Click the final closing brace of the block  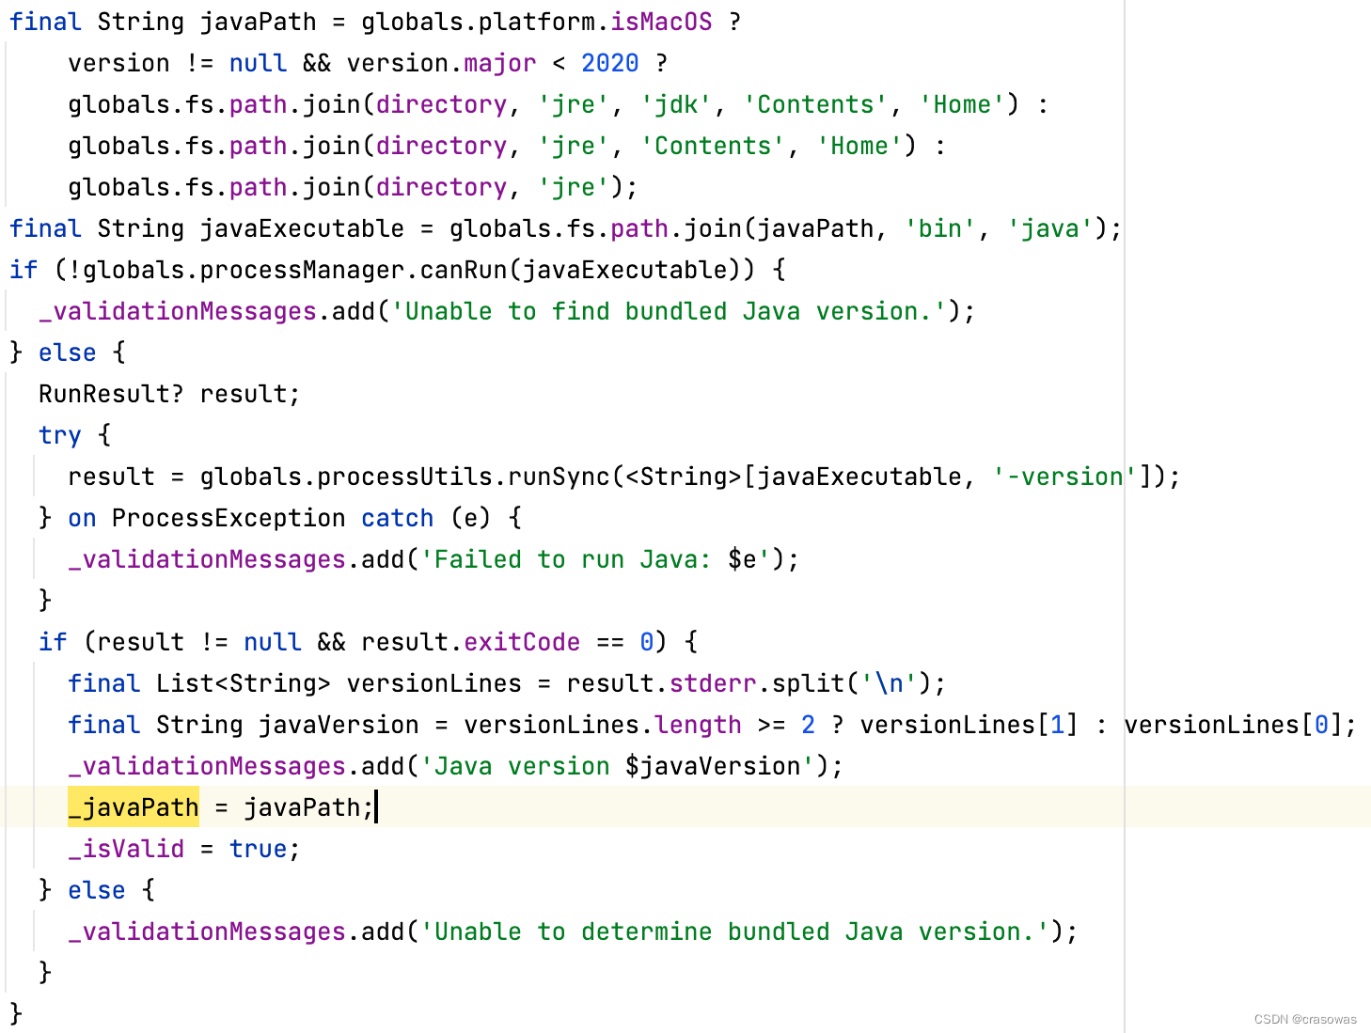(15, 1014)
